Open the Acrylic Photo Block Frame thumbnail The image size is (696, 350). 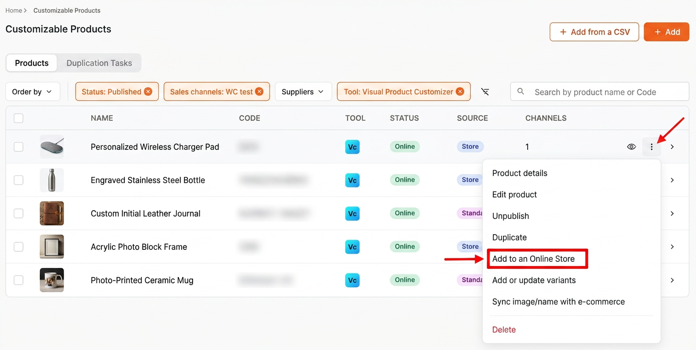pyautogui.click(x=52, y=247)
